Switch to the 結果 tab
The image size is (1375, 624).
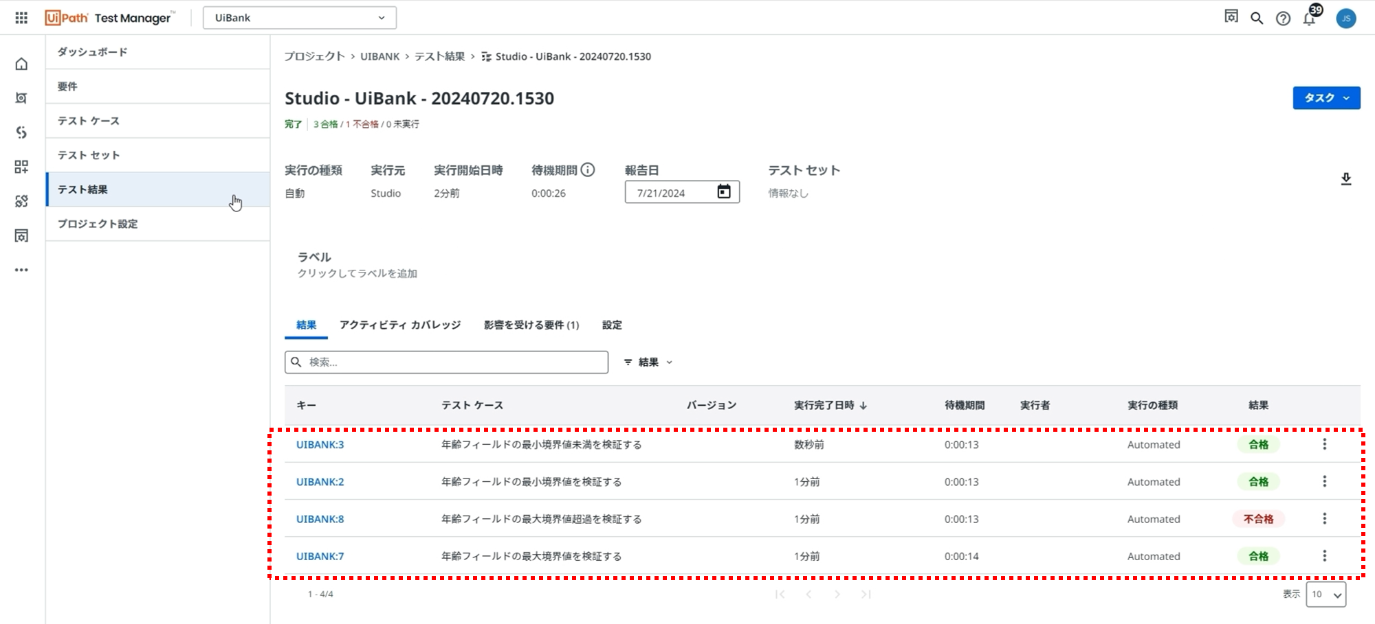(x=306, y=325)
